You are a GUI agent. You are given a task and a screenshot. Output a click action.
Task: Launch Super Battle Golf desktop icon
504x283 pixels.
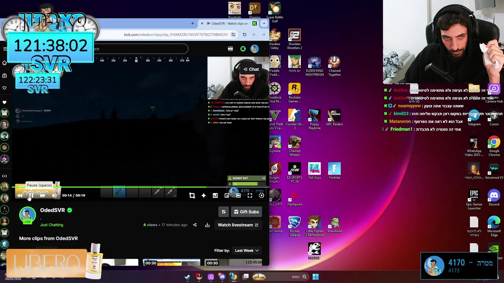(275, 13)
